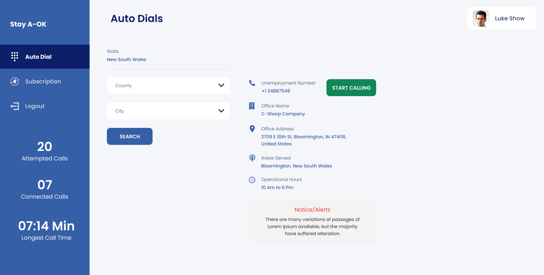Click the Operational Hours clock icon
544x275 pixels.
252,180
